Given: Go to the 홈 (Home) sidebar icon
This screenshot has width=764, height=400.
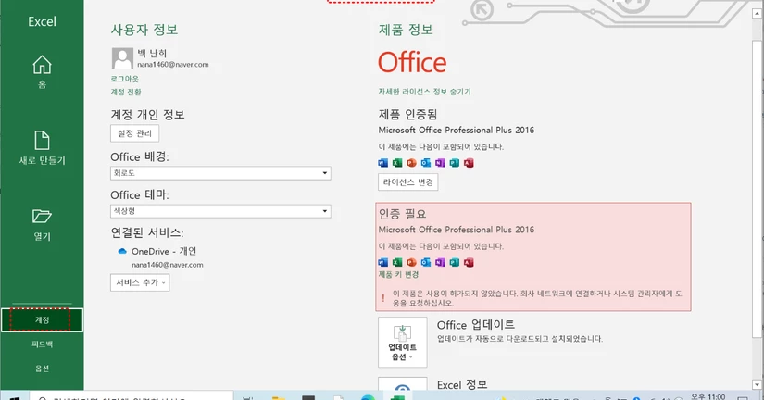Looking at the screenshot, I should point(42,65).
